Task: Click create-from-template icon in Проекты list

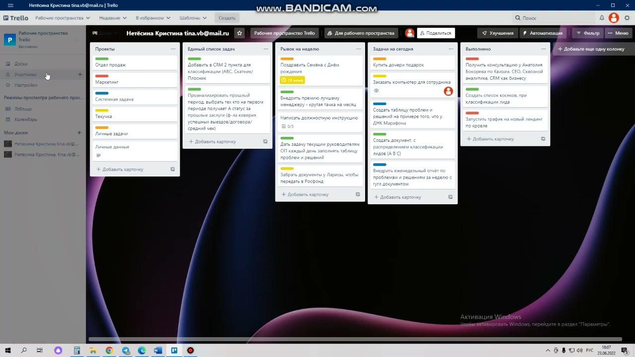Action: pos(173,169)
